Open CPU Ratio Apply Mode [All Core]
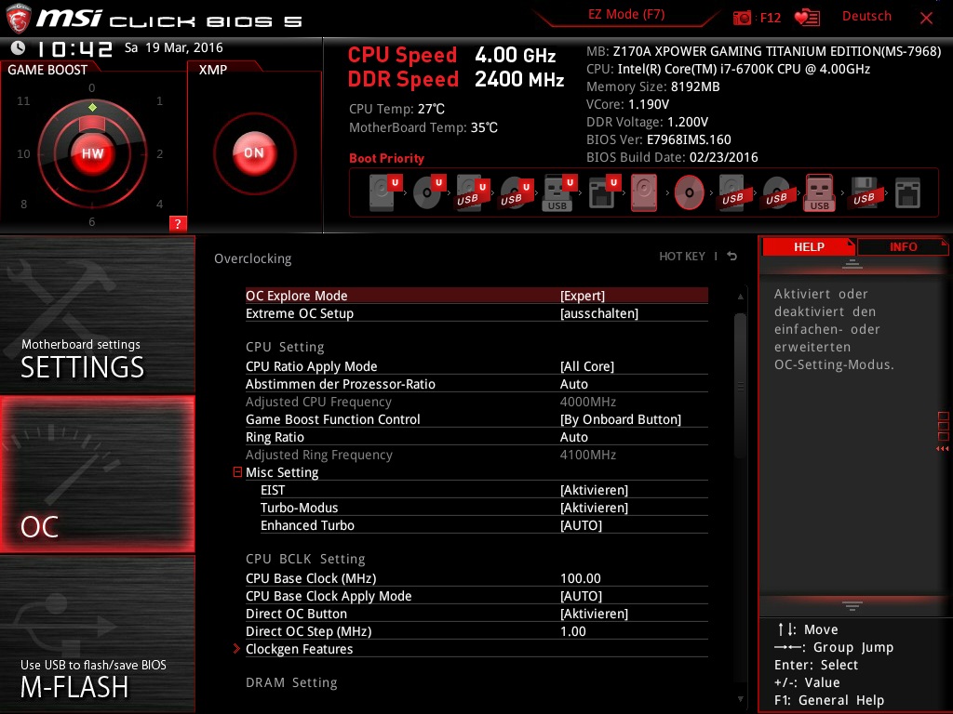Screen dimensions: 953x714 click(476, 366)
